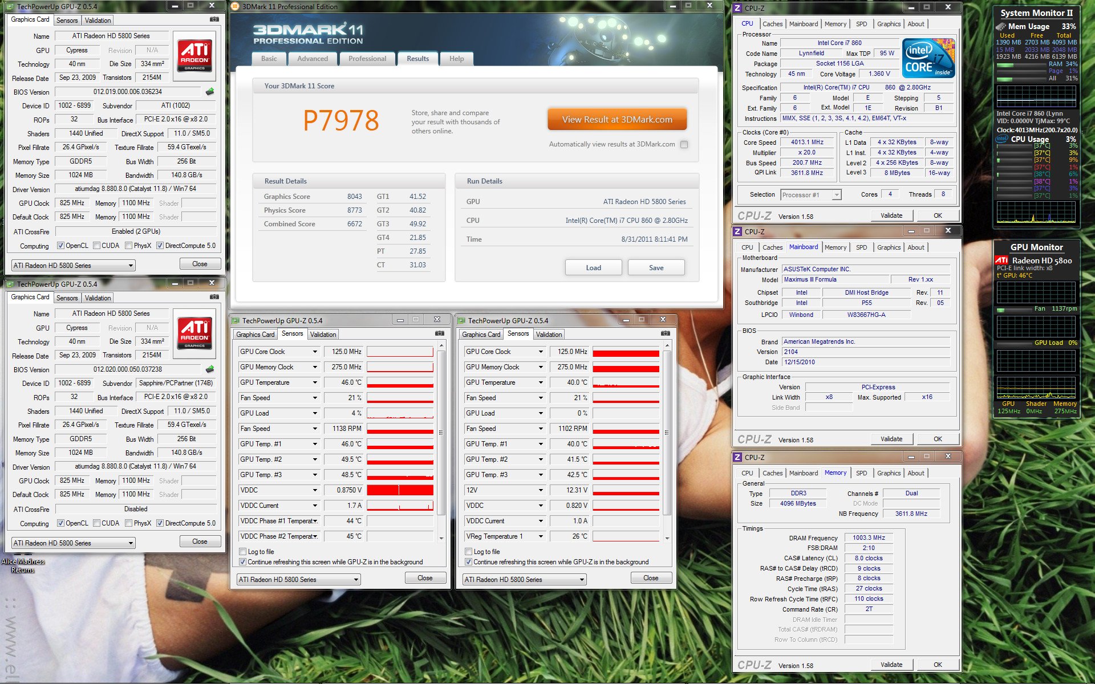Open GPU selector dropdown in lower-left GPU-Z window
The width and height of the screenshot is (1095, 684).
pyautogui.click(x=73, y=543)
